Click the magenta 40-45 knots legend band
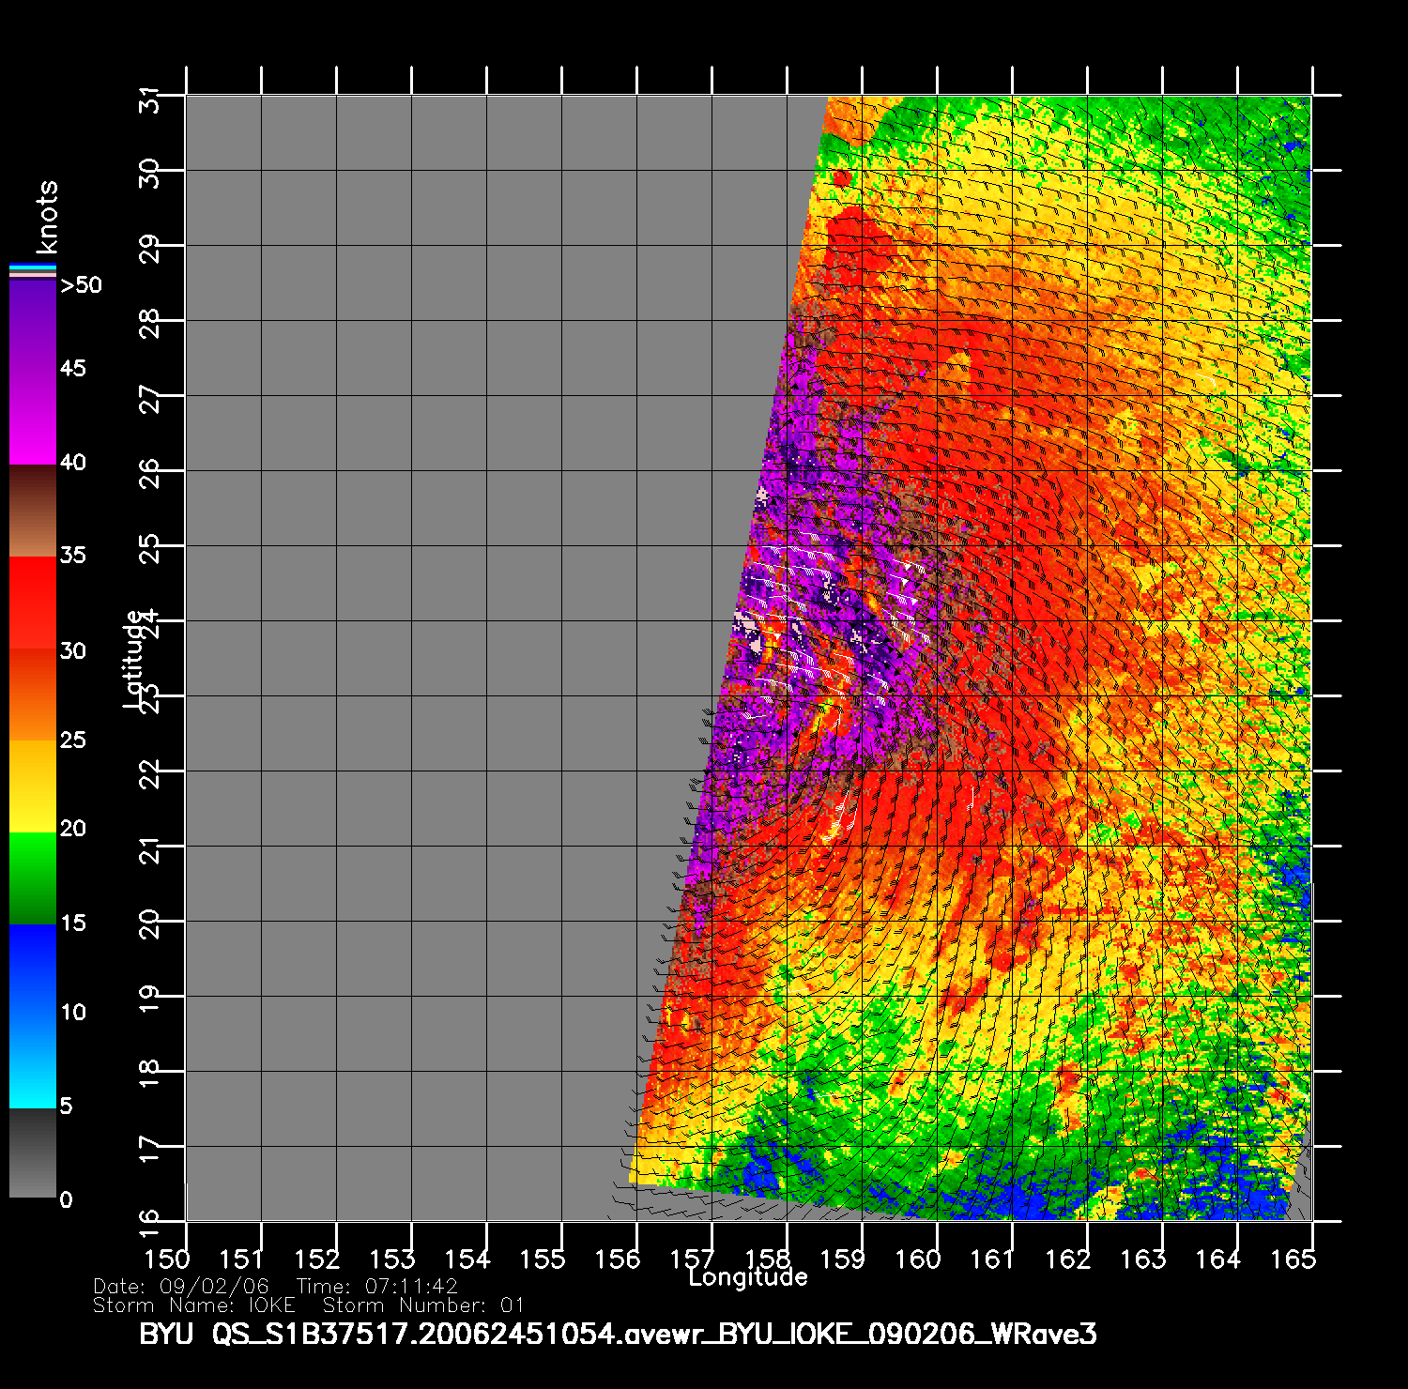1408x1389 pixels. (33, 418)
